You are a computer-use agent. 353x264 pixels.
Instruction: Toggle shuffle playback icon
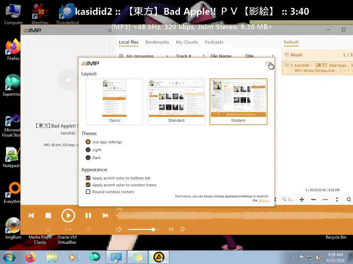pos(88,229)
